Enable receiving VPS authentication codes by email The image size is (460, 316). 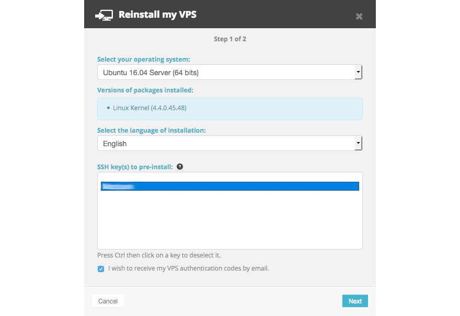pos(100,268)
